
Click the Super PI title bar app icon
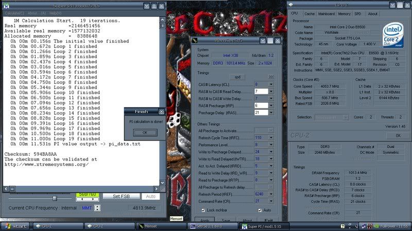coord(7,6)
